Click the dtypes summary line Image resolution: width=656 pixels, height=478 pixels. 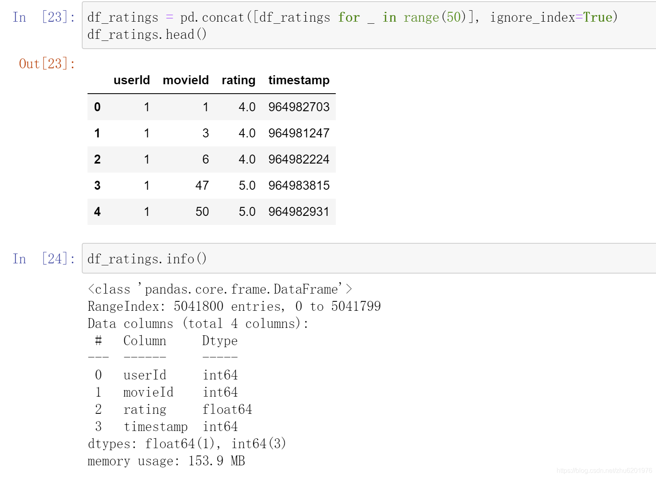click(186, 444)
